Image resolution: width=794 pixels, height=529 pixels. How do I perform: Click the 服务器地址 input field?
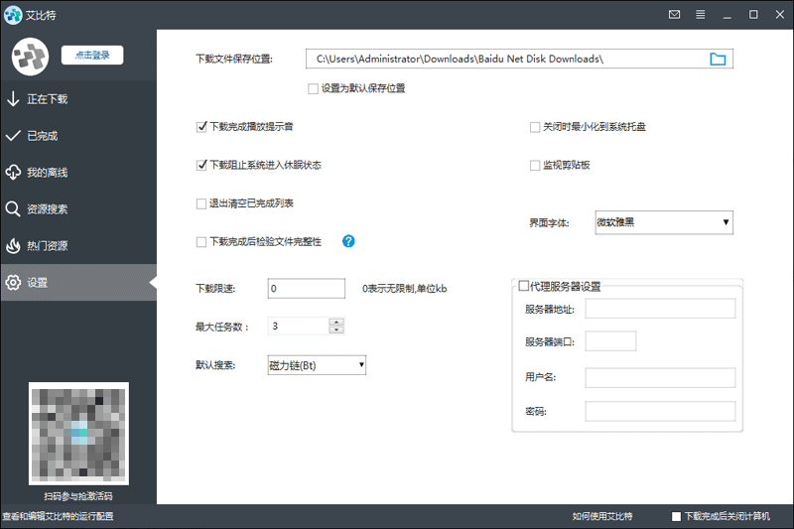click(660, 309)
